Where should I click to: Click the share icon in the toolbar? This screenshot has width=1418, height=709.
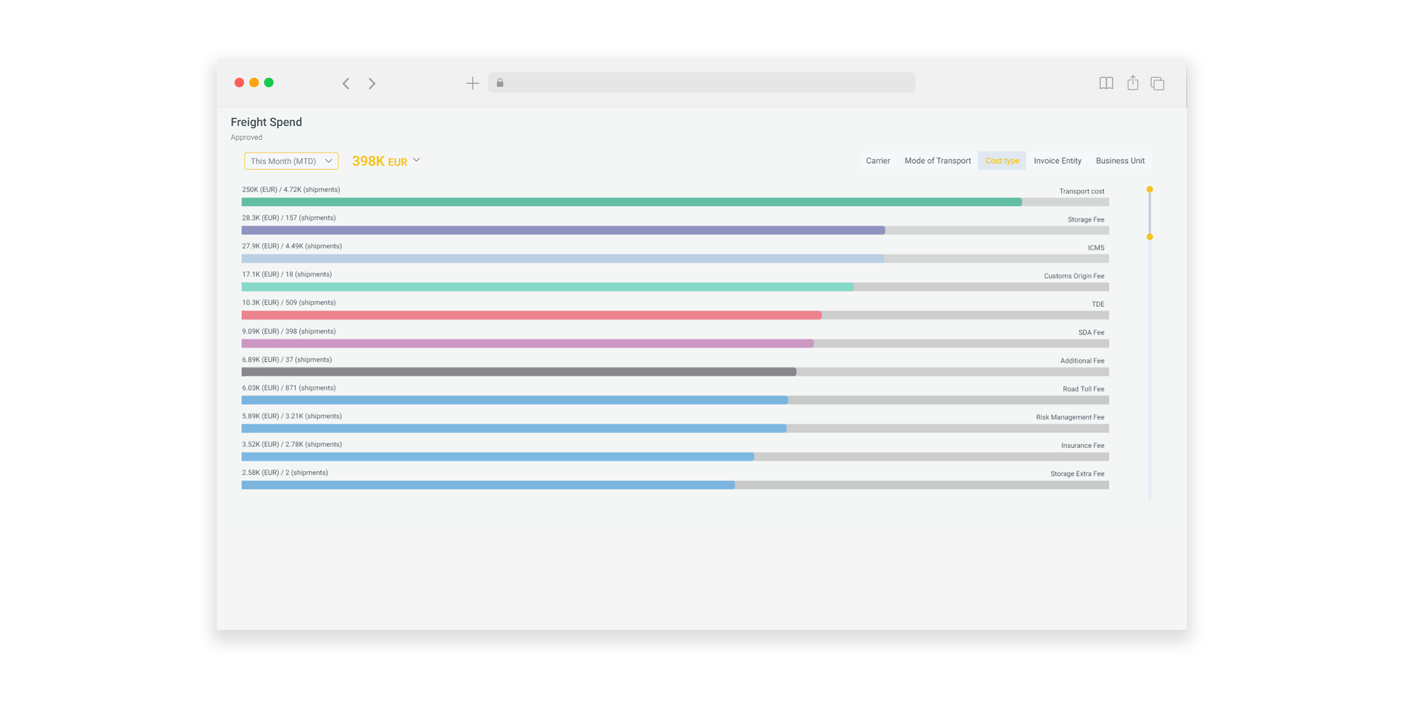click(1132, 83)
